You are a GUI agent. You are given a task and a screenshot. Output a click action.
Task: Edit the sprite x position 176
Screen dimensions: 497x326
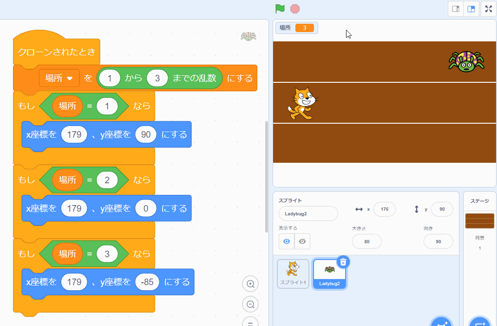[385, 209]
